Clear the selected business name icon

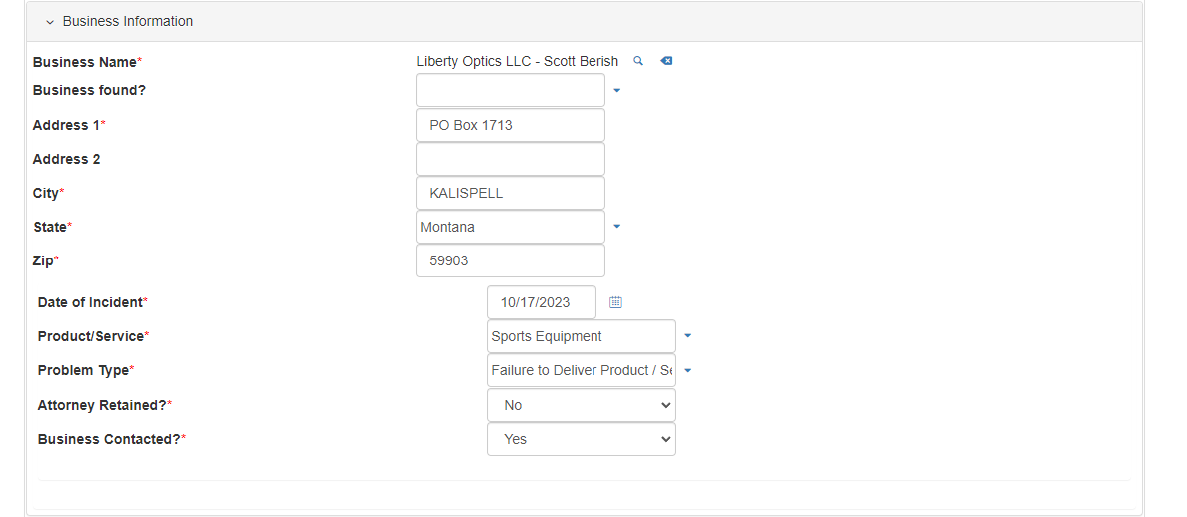click(666, 61)
